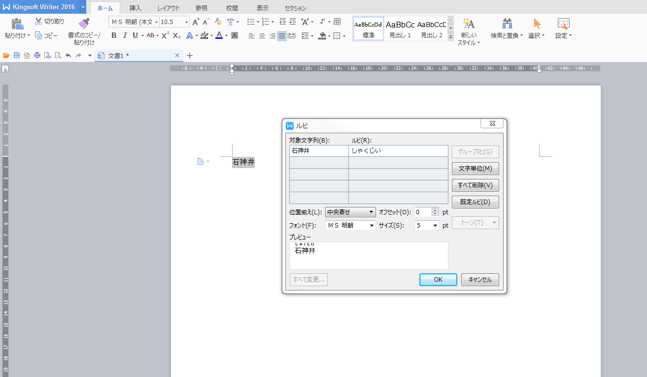The width and height of the screenshot is (647, 377).
Task: Open the 表示 ribbon tab
Action: pyautogui.click(x=262, y=8)
